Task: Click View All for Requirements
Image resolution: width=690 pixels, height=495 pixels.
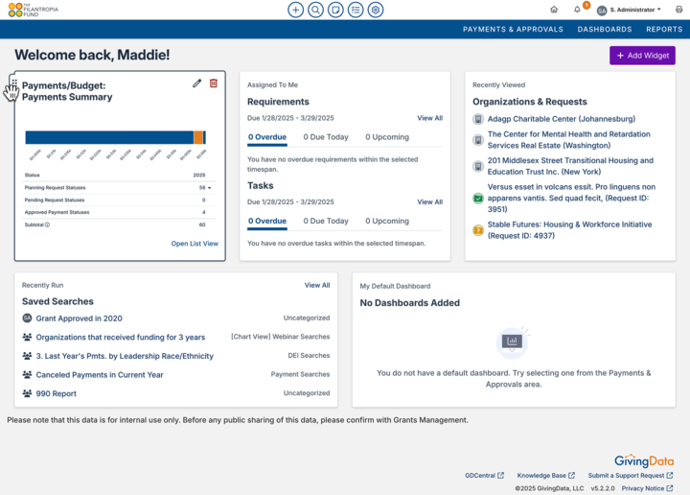Action: click(430, 118)
